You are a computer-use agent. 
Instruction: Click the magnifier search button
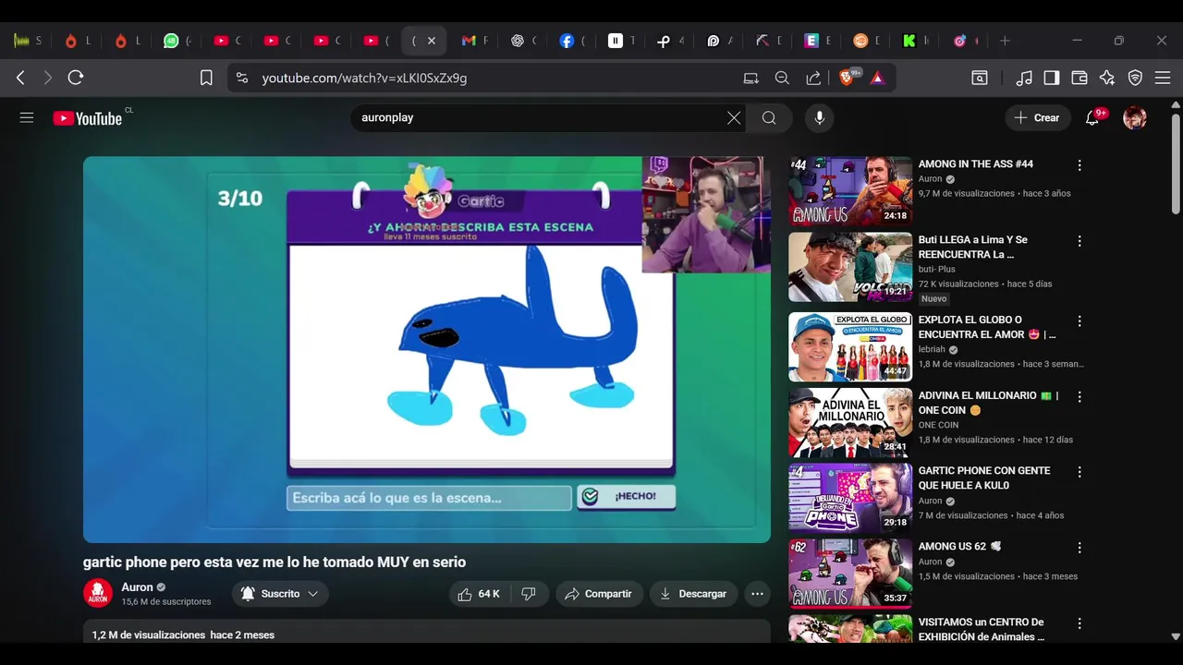(769, 118)
